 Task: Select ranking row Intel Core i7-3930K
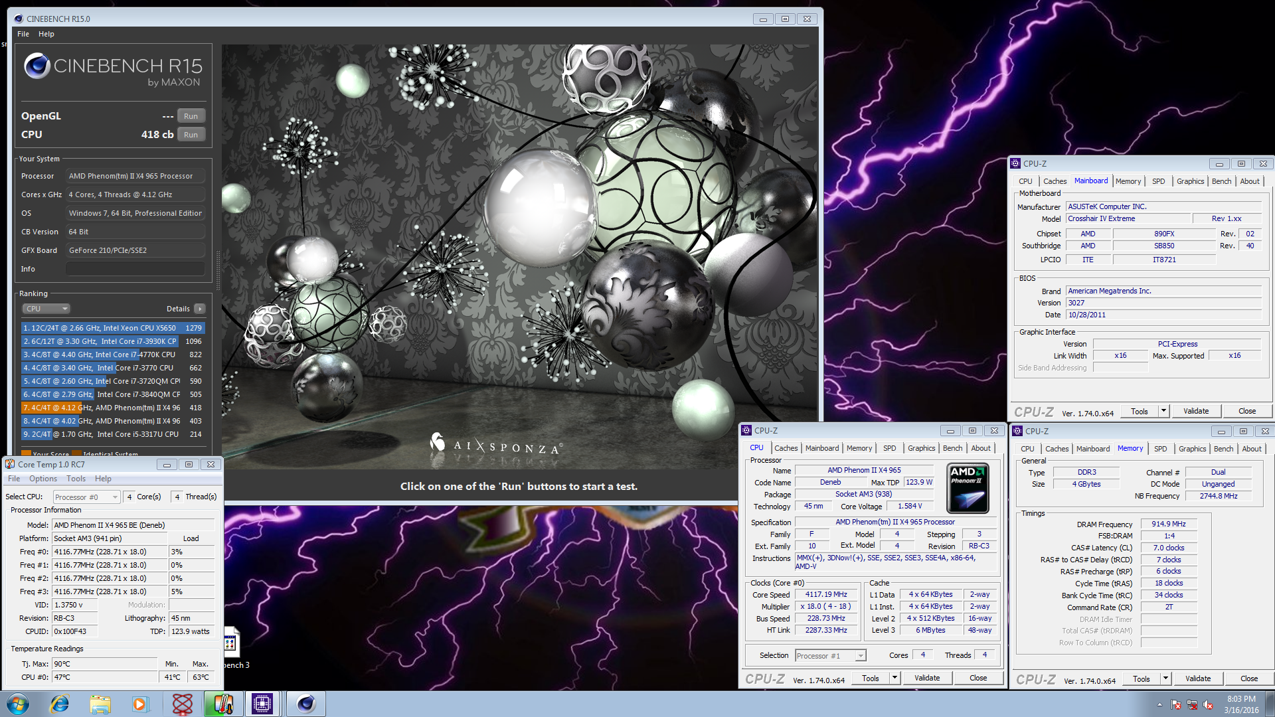click(113, 341)
